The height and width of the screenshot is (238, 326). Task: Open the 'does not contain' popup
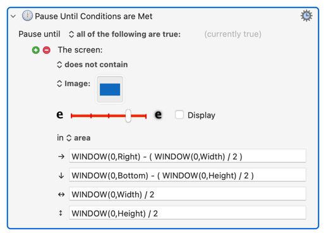92,65
